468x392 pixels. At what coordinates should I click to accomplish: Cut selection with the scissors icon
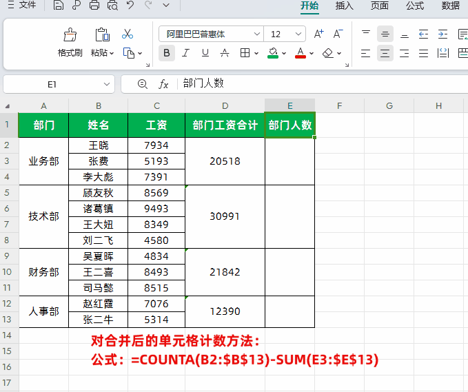click(128, 34)
